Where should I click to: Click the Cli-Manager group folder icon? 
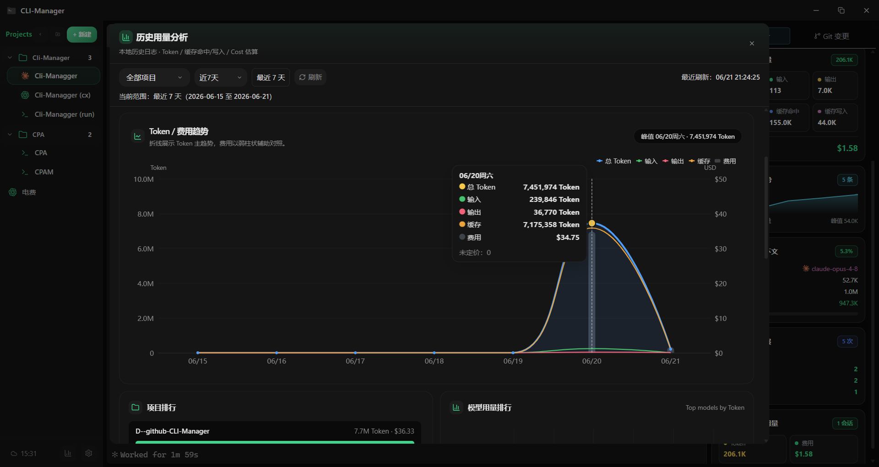pos(23,58)
